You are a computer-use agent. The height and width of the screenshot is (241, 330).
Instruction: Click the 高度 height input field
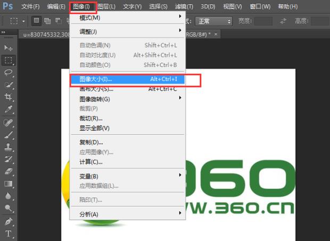click(320, 21)
